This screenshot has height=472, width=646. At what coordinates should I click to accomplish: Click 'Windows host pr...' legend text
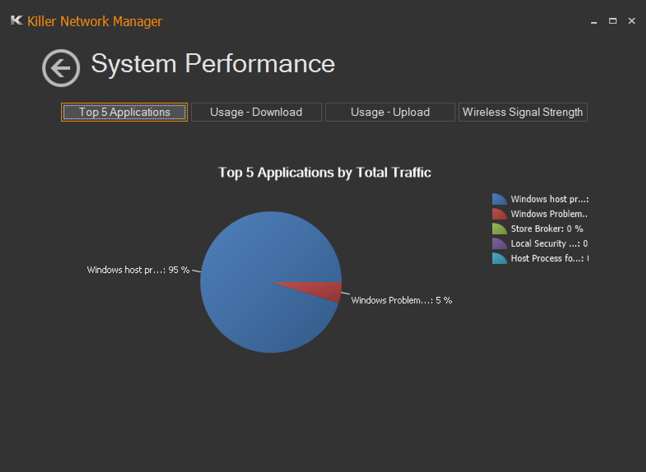click(x=550, y=199)
